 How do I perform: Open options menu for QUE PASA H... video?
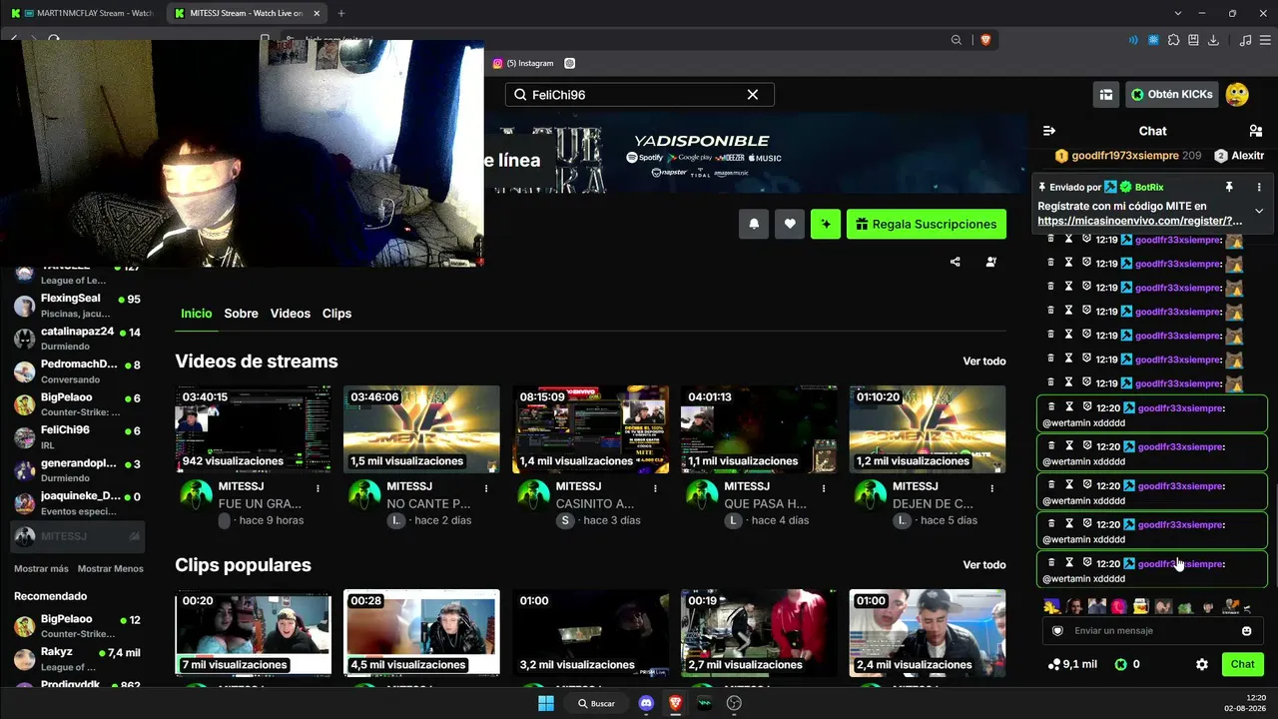(x=825, y=488)
